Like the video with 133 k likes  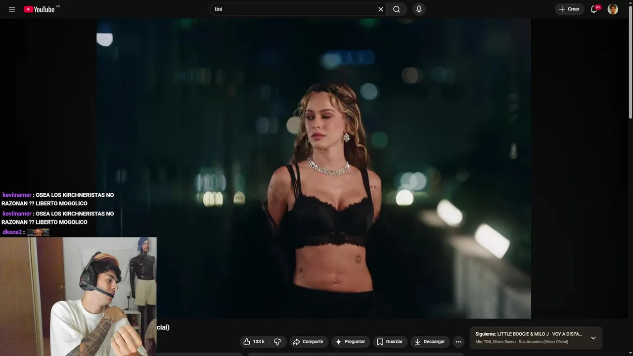tap(254, 342)
